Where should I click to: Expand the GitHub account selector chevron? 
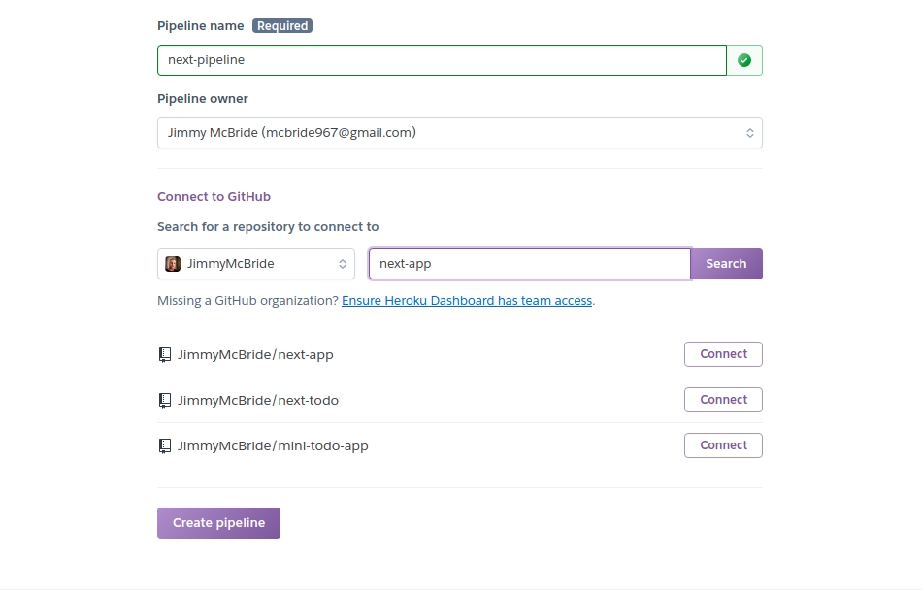click(x=343, y=264)
